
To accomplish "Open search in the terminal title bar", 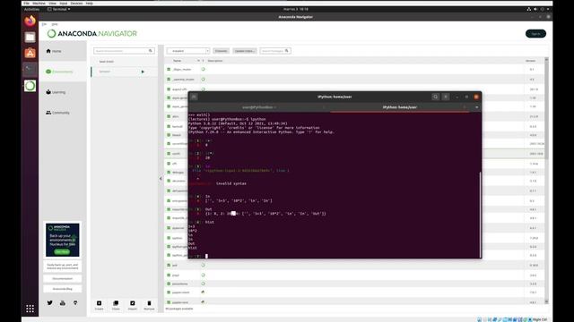I will click(x=435, y=97).
